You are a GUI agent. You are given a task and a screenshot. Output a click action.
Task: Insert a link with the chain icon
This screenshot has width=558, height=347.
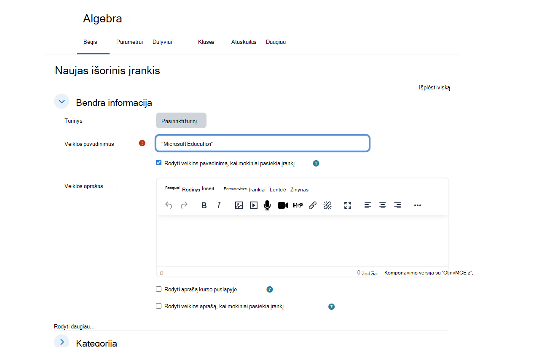click(313, 205)
